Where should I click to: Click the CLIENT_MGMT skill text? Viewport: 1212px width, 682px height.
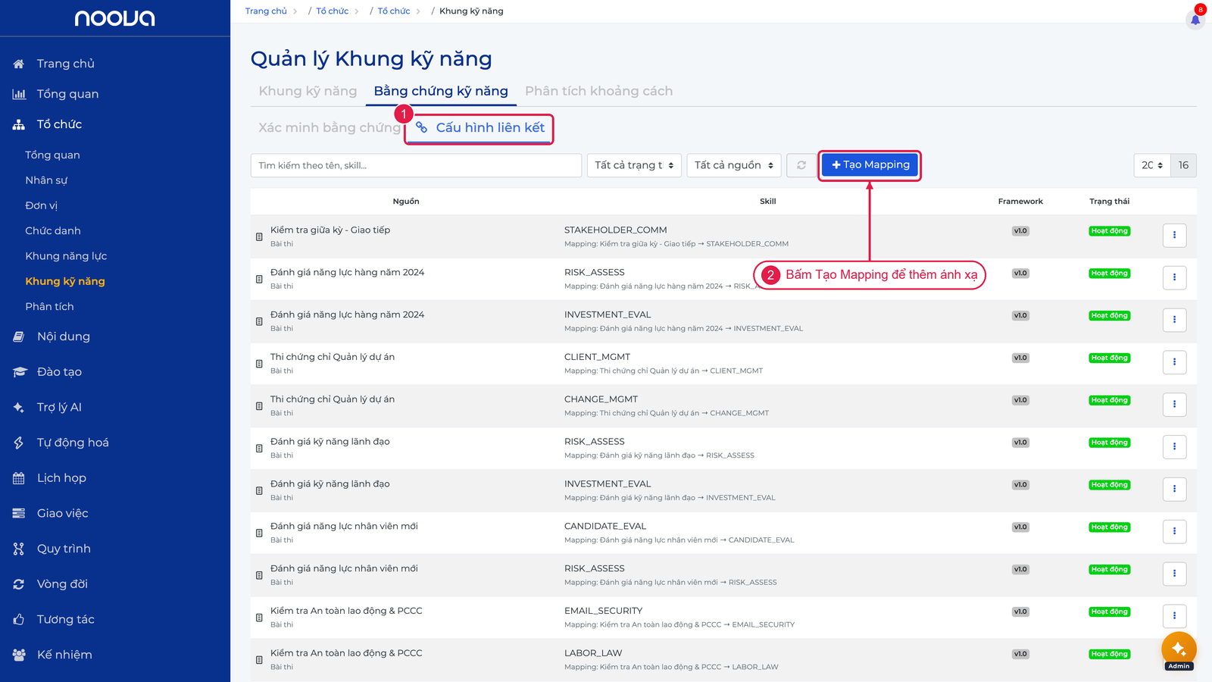597,357
